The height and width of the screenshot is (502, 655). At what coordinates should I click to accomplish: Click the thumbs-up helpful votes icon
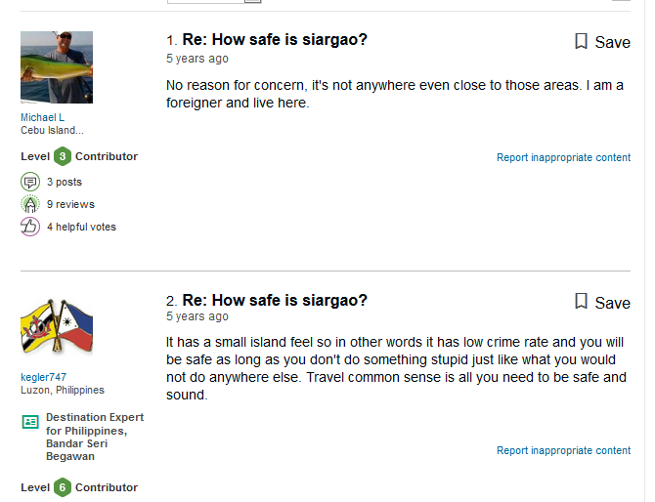pos(30,227)
